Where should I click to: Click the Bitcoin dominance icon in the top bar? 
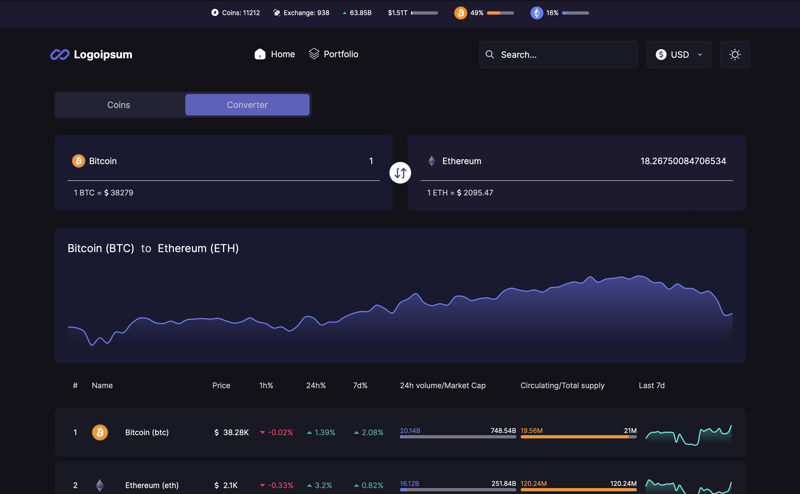[460, 13]
